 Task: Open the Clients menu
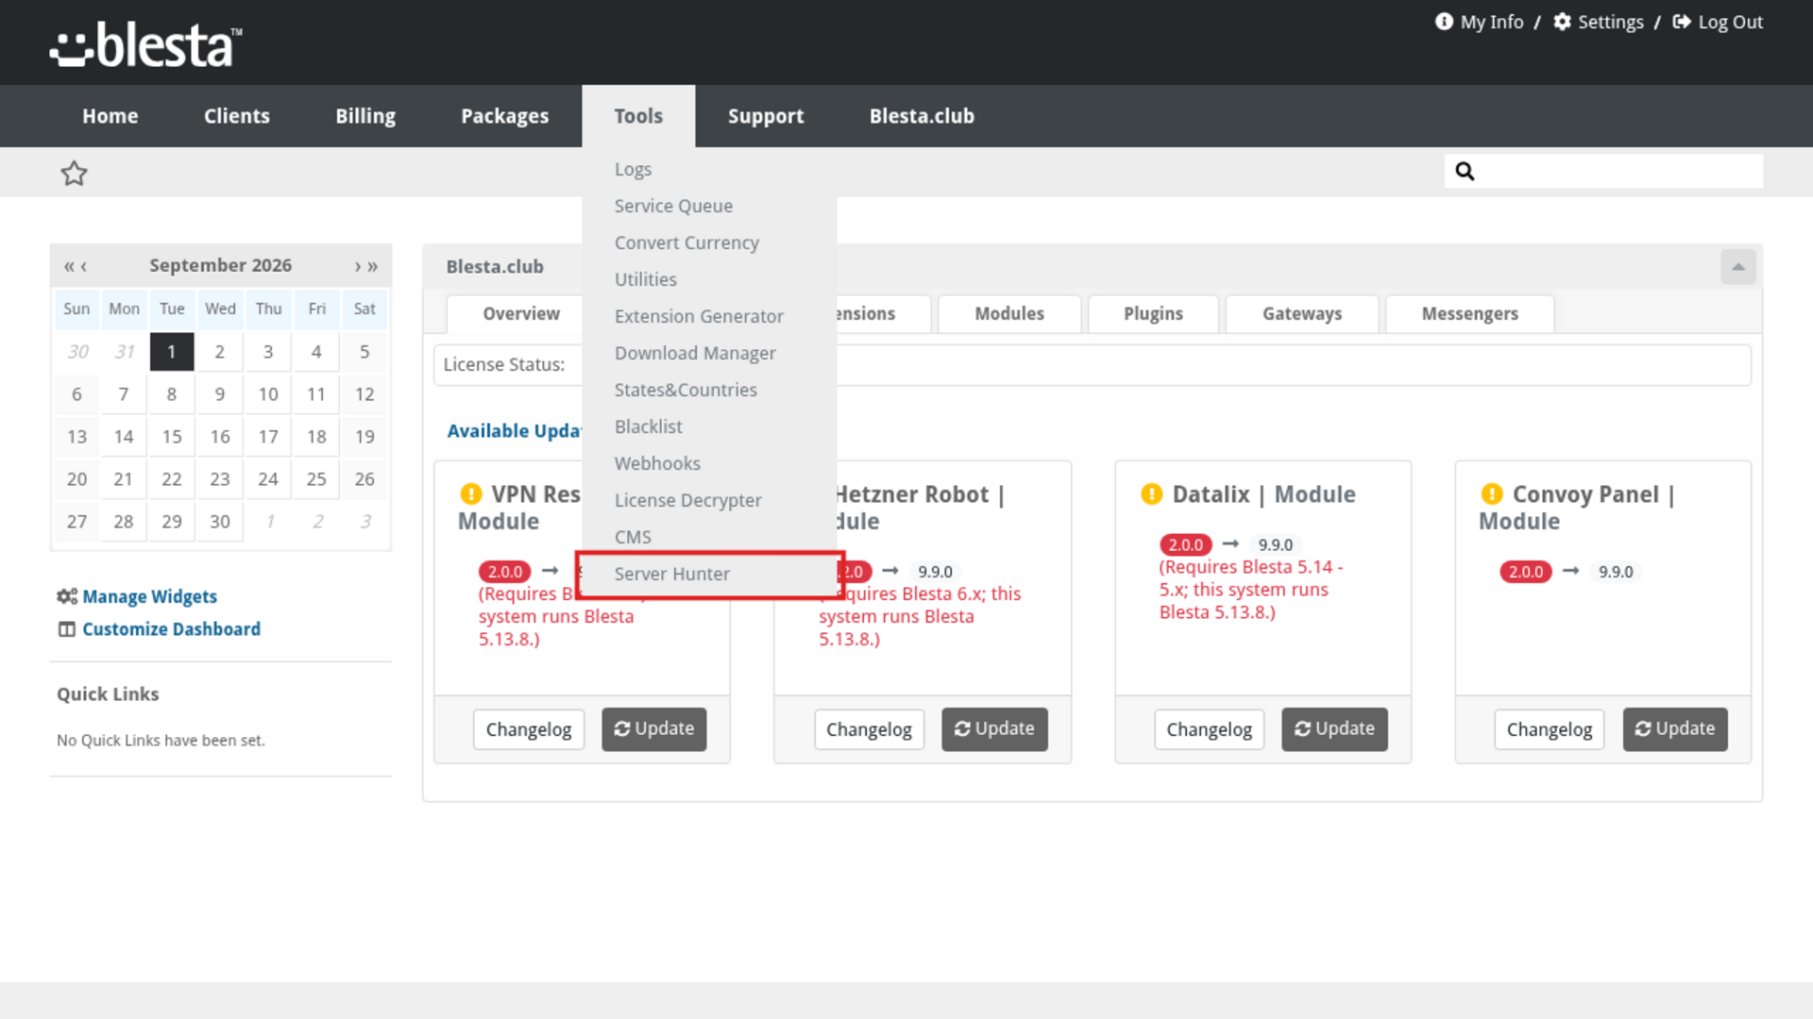click(x=237, y=116)
